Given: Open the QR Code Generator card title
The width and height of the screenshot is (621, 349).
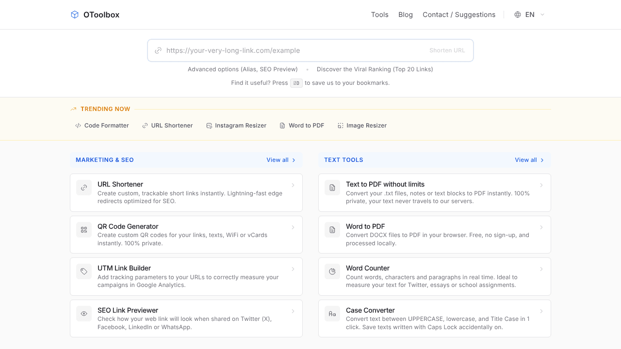Looking at the screenshot, I should [x=128, y=226].
